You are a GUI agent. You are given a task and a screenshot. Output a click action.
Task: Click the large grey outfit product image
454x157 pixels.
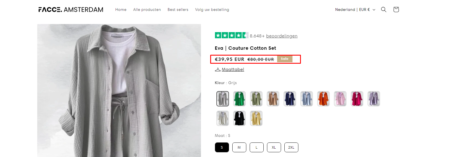click(119, 90)
